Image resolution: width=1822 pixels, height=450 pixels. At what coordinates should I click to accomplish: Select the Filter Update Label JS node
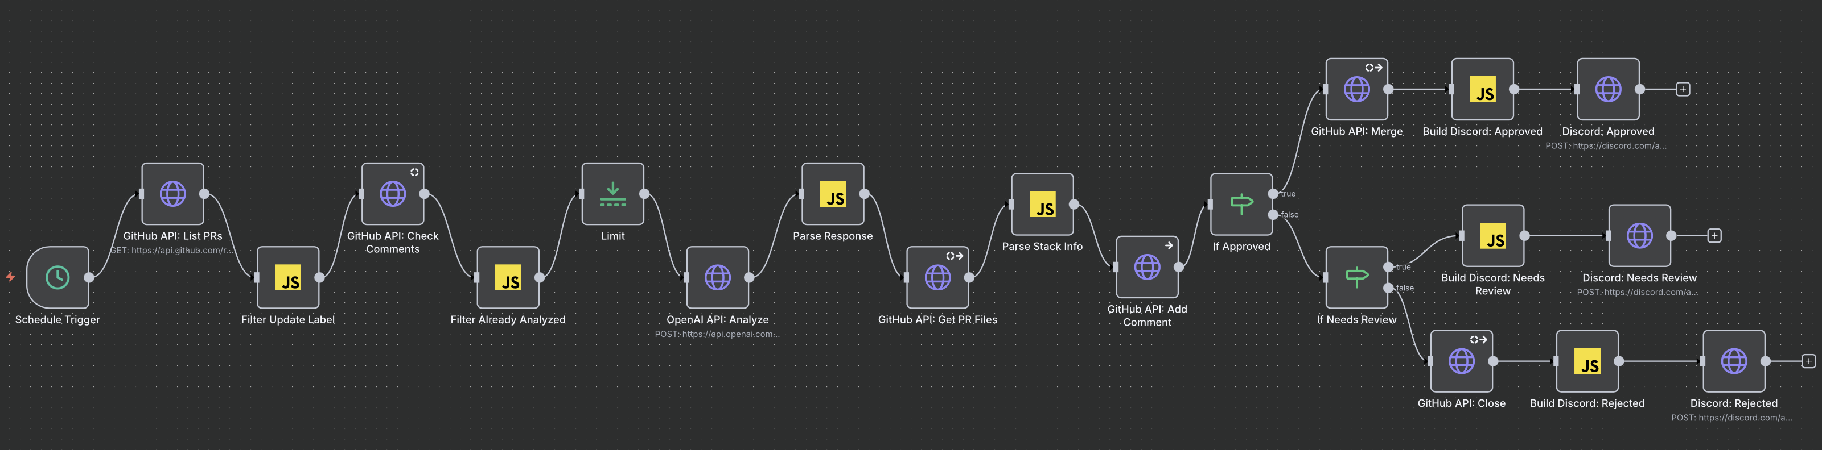[288, 277]
